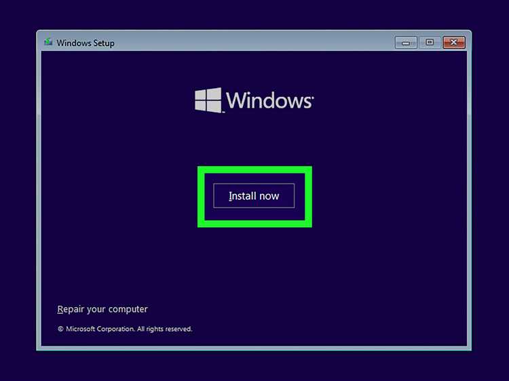Click the Windows logo

pyautogui.click(x=254, y=100)
